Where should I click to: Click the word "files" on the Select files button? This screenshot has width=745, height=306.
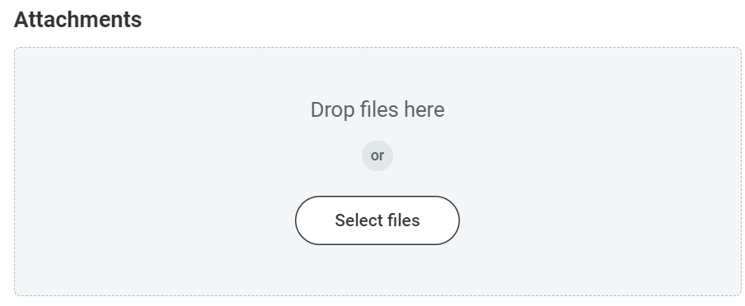[403, 220]
